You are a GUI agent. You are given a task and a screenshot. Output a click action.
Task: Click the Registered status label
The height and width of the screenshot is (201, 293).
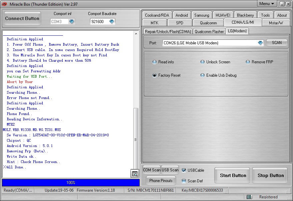click(268, 197)
